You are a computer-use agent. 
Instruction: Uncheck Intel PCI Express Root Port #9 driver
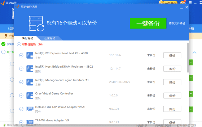pos(21,55)
